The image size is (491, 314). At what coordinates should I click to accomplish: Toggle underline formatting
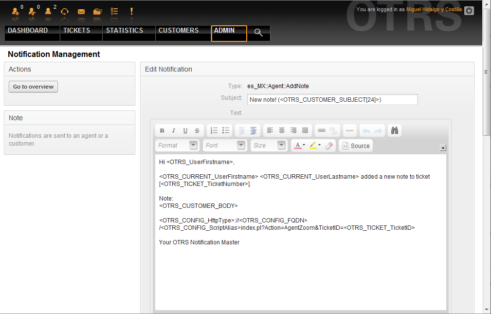(185, 130)
